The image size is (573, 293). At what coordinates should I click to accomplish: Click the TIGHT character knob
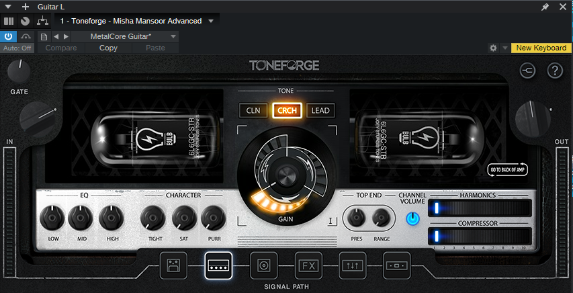point(153,218)
